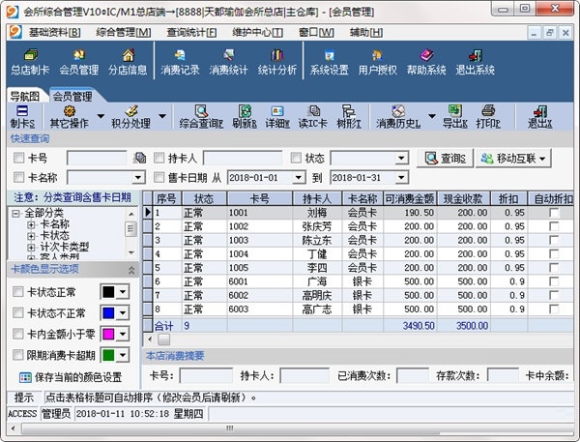Enable the 卡号 quick search checkbox
The width and height of the screenshot is (580, 442).
(19, 158)
